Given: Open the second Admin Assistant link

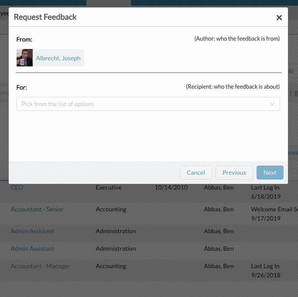Looking at the screenshot, I should coord(32,249).
